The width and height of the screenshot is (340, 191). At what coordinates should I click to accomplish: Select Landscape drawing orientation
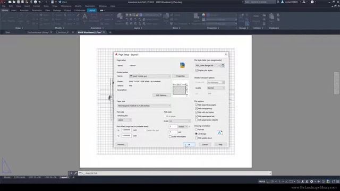[x=196, y=134]
